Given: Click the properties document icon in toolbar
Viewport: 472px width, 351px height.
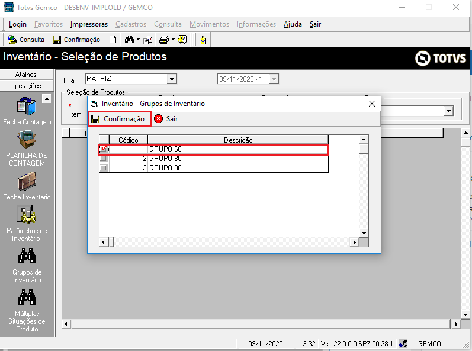Looking at the screenshot, I should click(x=148, y=40).
